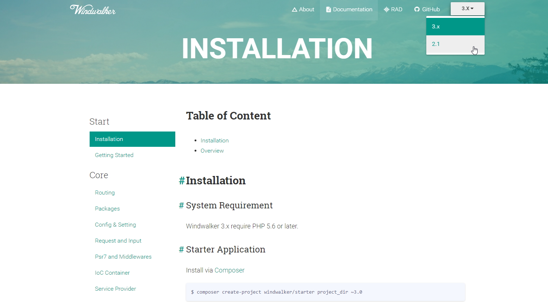548x302 pixels.
Task: Click the Documentation file icon
Action: pyautogui.click(x=328, y=9)
